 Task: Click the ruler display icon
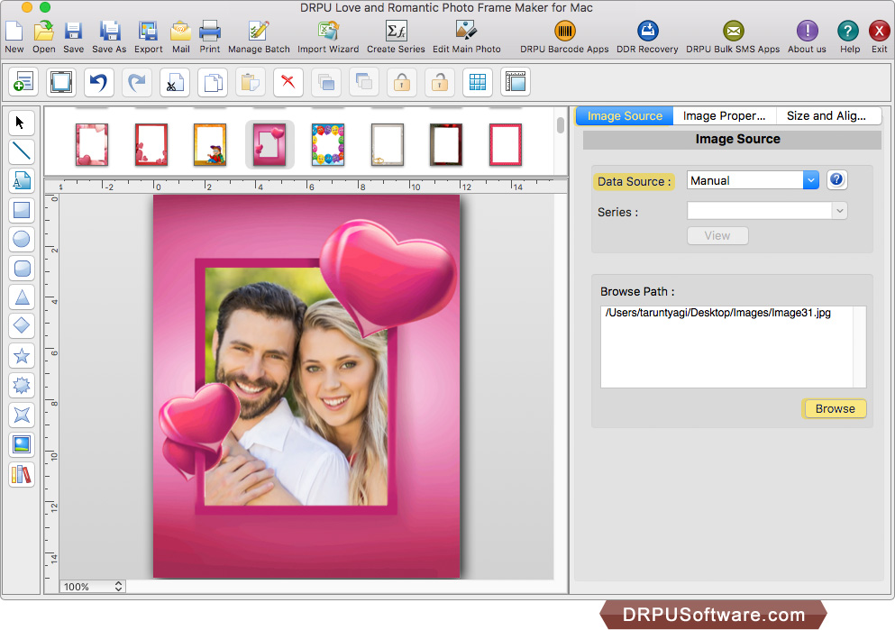coord(516,83)
